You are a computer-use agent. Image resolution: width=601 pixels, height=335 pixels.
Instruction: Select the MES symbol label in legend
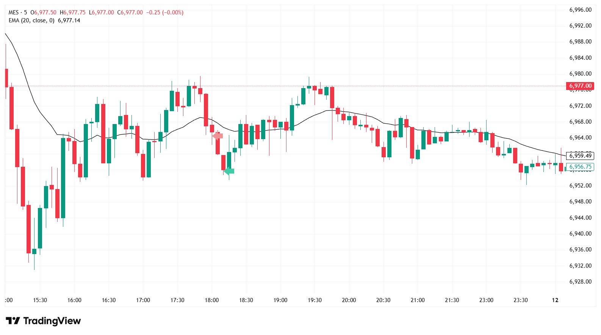coord(14,12)
